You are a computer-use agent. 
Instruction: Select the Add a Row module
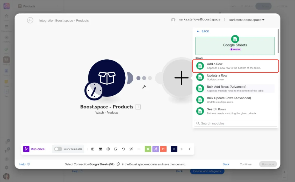pyautogui.click(x=235, y=66)
